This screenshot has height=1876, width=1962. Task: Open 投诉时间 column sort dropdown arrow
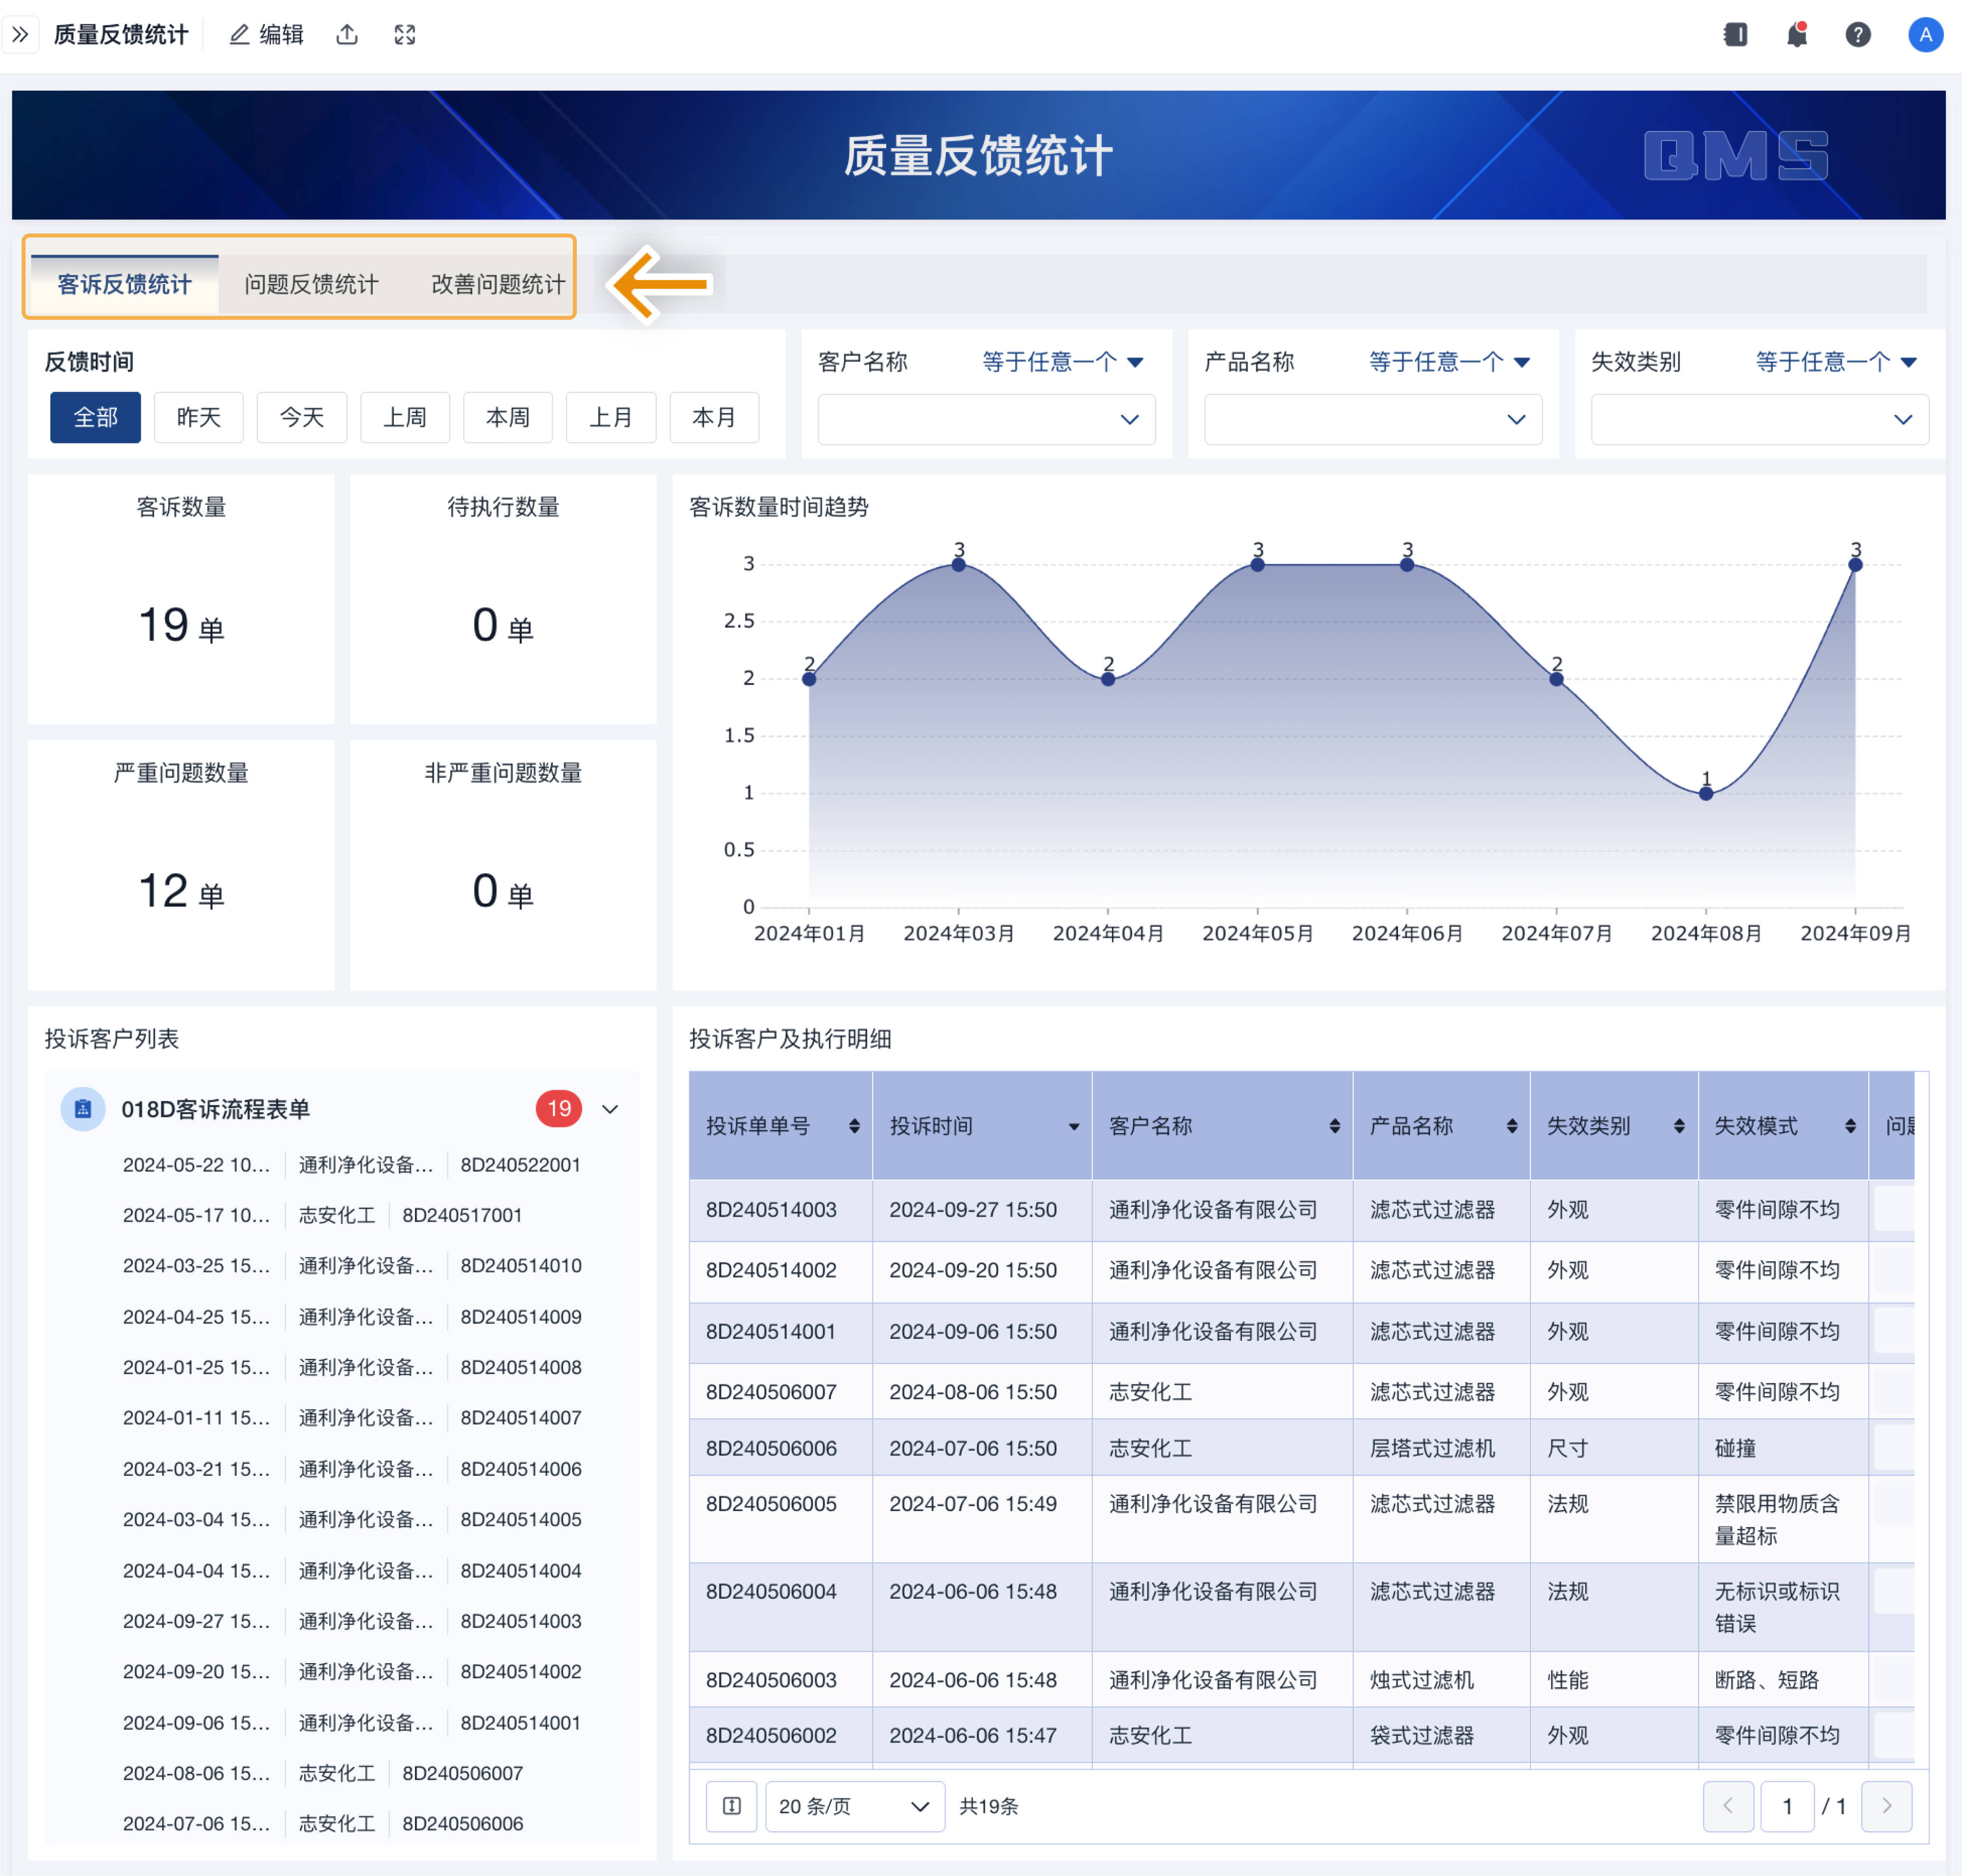(x=1074, y=1127)
